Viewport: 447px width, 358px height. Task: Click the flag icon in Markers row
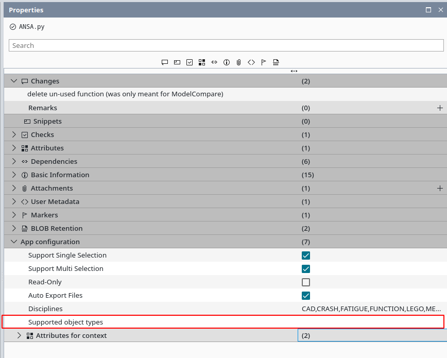(25, 215)
